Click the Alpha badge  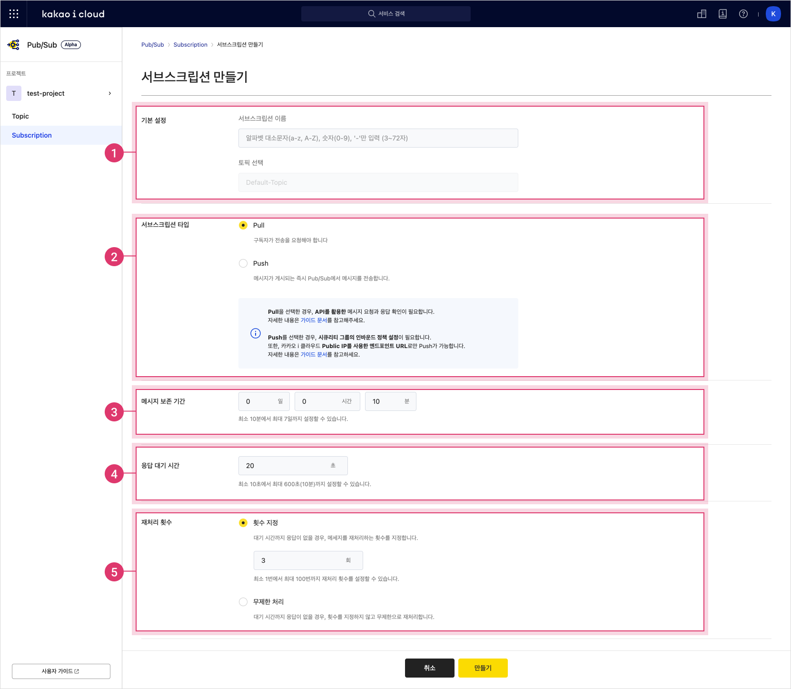pyautogui.click(x=71, y=45)
